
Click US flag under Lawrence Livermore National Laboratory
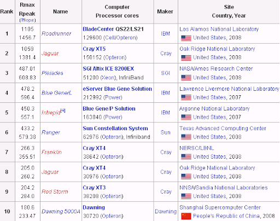186,97
